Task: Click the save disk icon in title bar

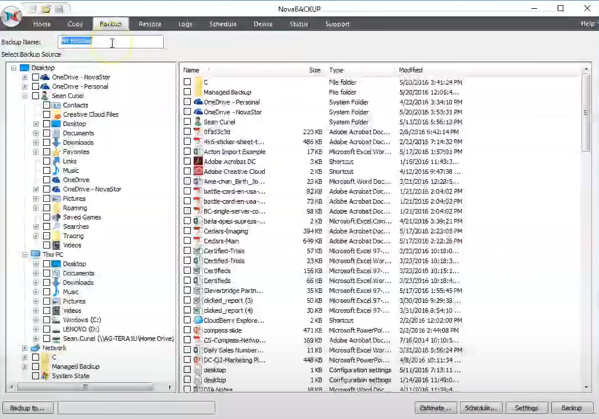Action: click(59, 9)
